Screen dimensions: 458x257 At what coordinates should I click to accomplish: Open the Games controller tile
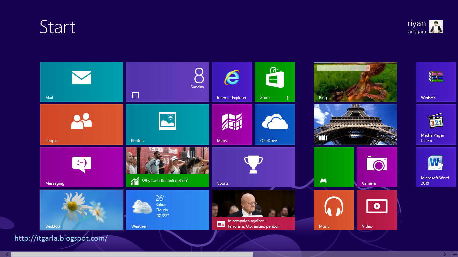coord(334,167)
